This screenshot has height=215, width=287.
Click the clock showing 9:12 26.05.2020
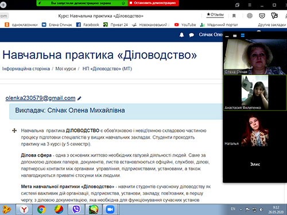pos(276,210)
